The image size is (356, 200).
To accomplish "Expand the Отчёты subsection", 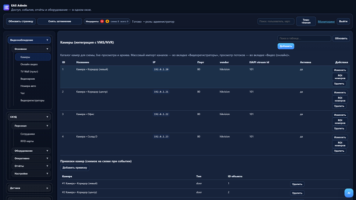I will (31, 166).
